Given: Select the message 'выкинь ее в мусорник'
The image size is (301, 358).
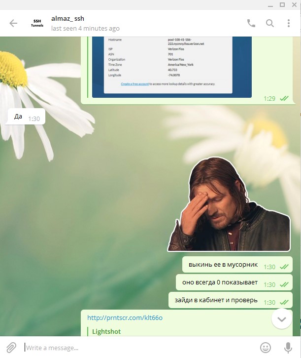Looking at the screenshot, I should pos(237,265).
